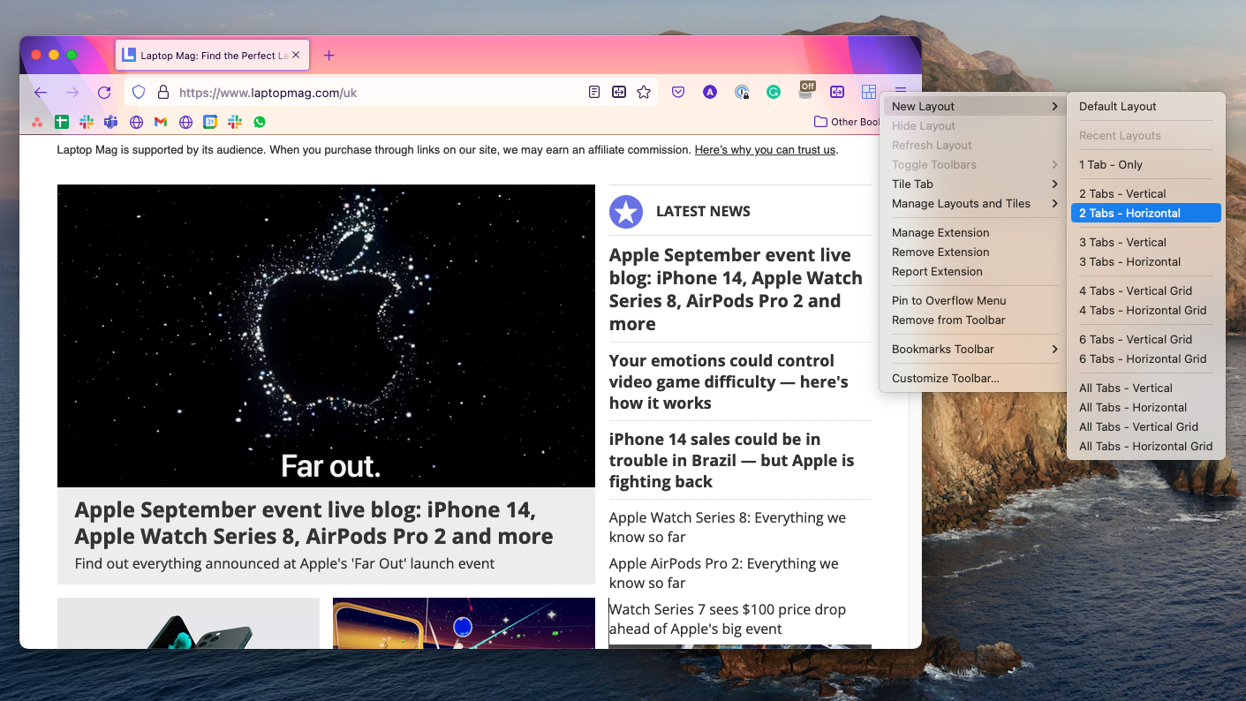Select 3 Tabs - Vertical layout

click(1145, 243)
